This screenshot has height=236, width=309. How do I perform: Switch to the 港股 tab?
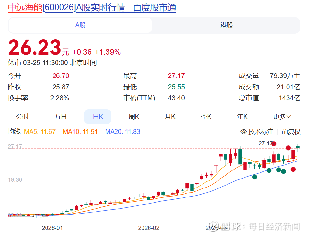pyautogui.click(x=227, y=25)
